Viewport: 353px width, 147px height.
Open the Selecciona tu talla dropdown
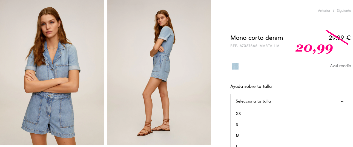291,101
